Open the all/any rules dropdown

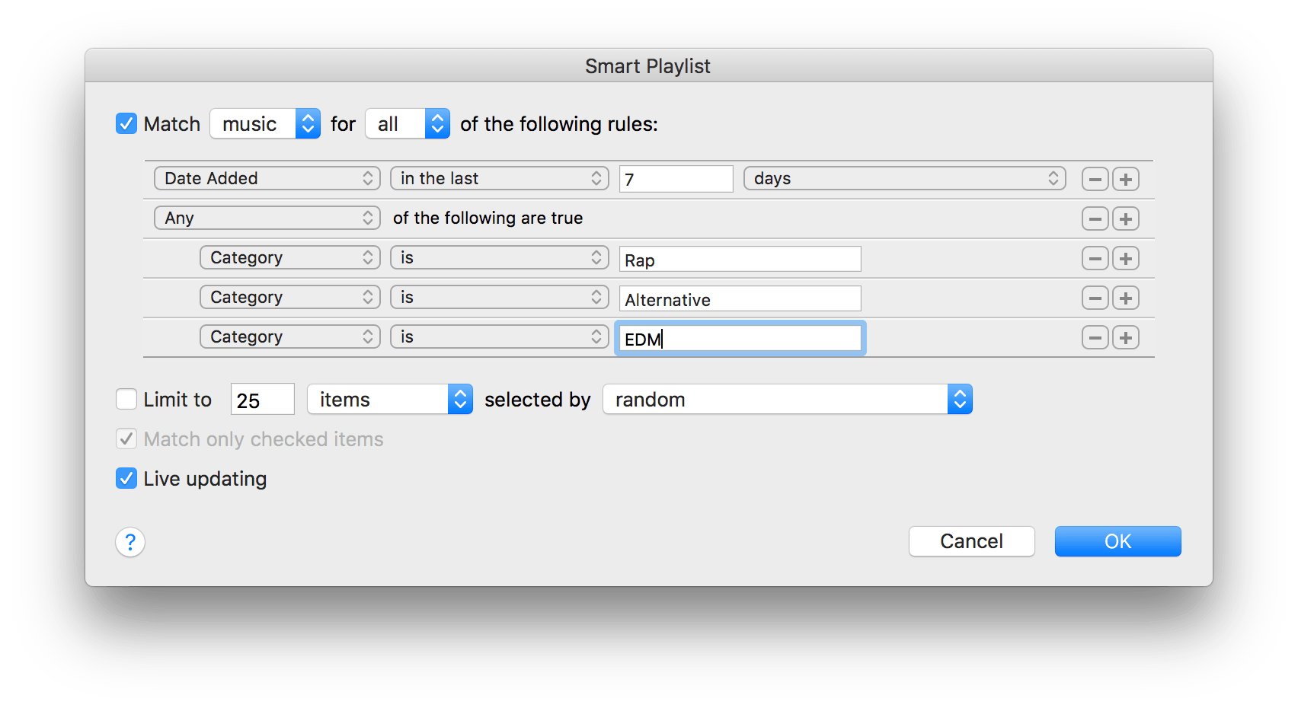tap(408, 123)
